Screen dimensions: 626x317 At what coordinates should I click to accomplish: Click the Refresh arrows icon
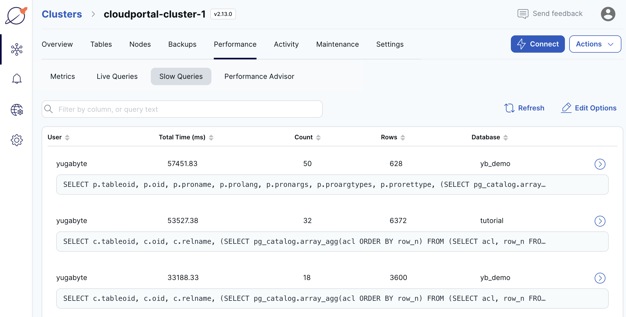[x=510, y=108]
